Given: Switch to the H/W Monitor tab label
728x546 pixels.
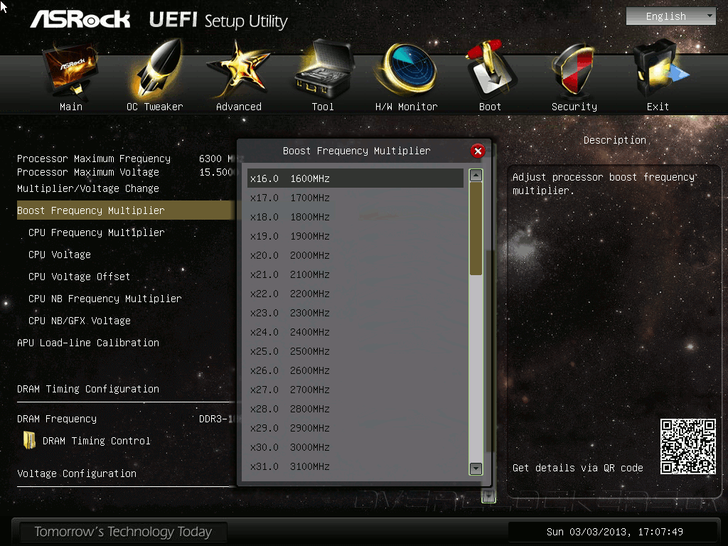Looking at the screenshot, I should [406, 107].
